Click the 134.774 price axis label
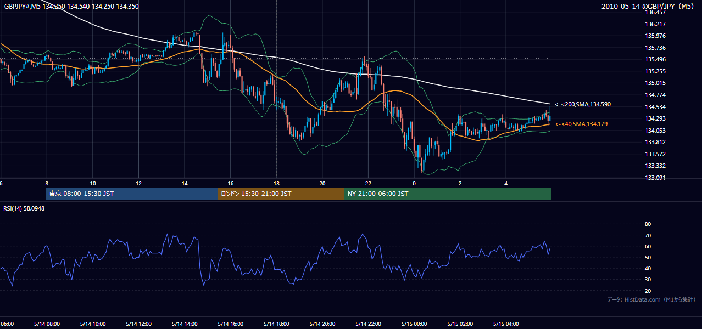 [655, 95]
